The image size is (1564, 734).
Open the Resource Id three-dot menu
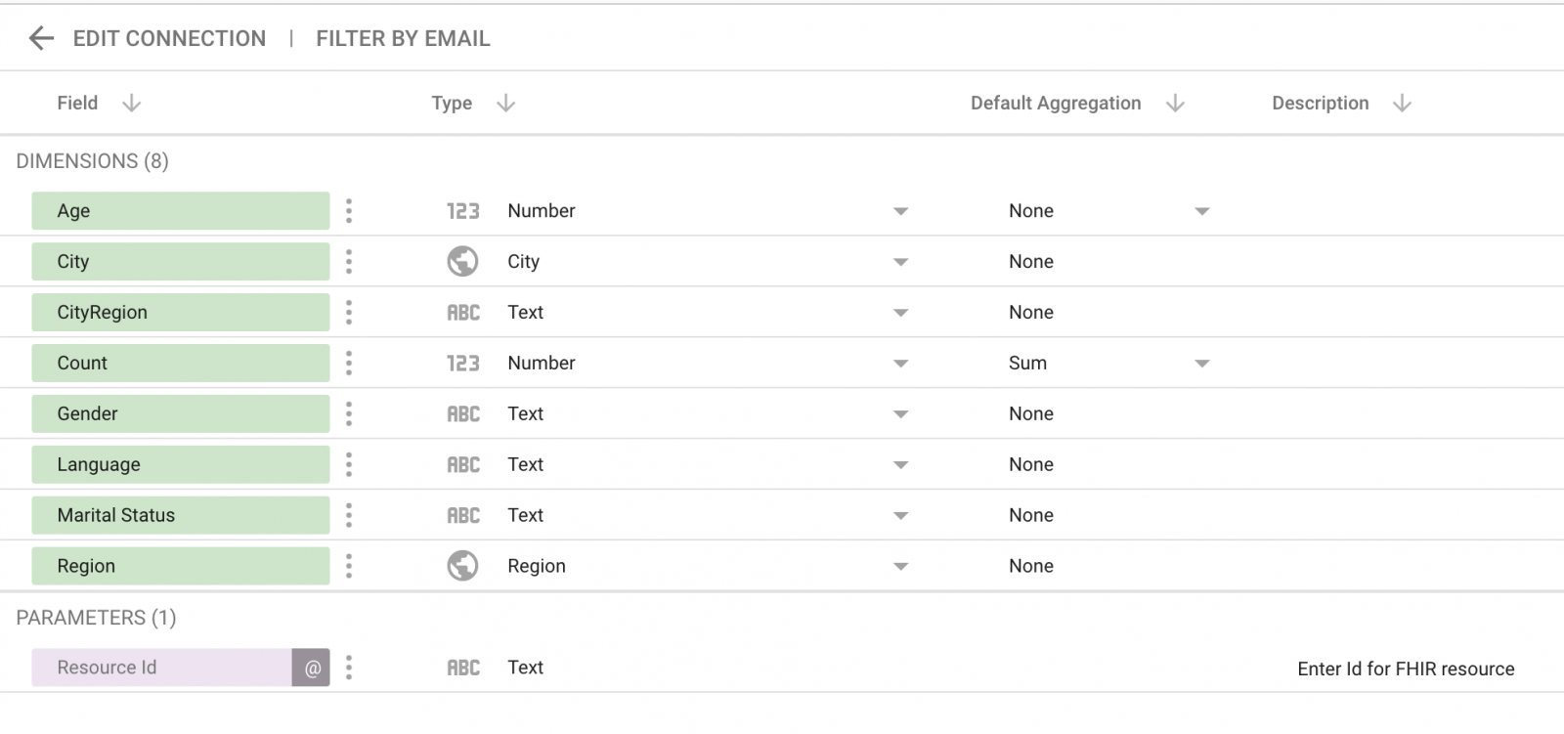click(x=349, y=669)
